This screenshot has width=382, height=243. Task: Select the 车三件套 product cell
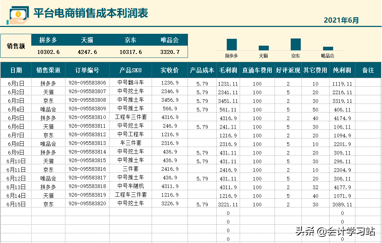[x=130, y=143]
